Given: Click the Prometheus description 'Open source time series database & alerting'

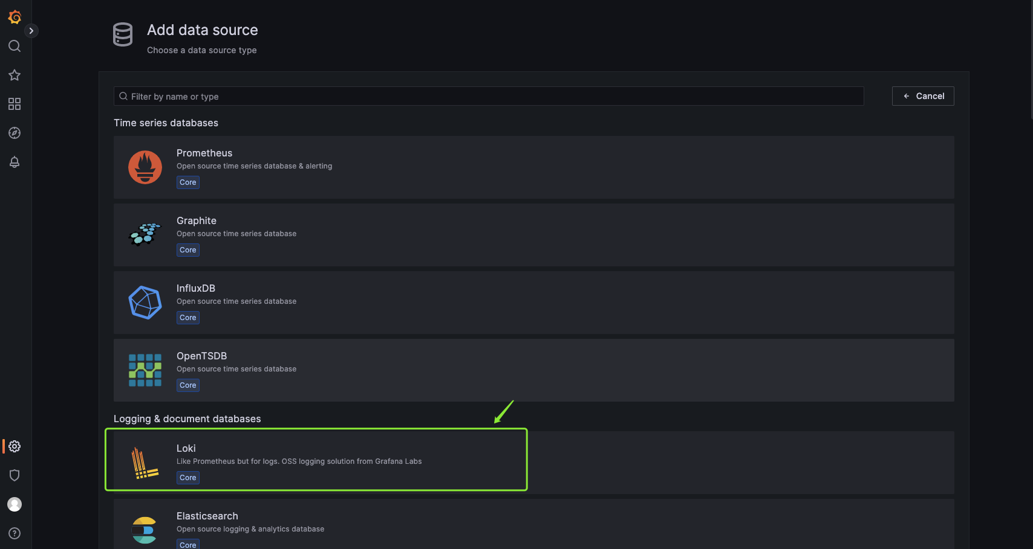Looking at the screenshot, I should pyautogui.click(x=255, y=166).
